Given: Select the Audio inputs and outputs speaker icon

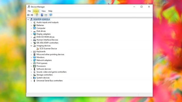Looking at the screenshot, I should (x=34, y=22).
